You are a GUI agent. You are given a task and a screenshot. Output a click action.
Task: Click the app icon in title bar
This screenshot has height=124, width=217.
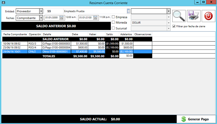[3, 3]
